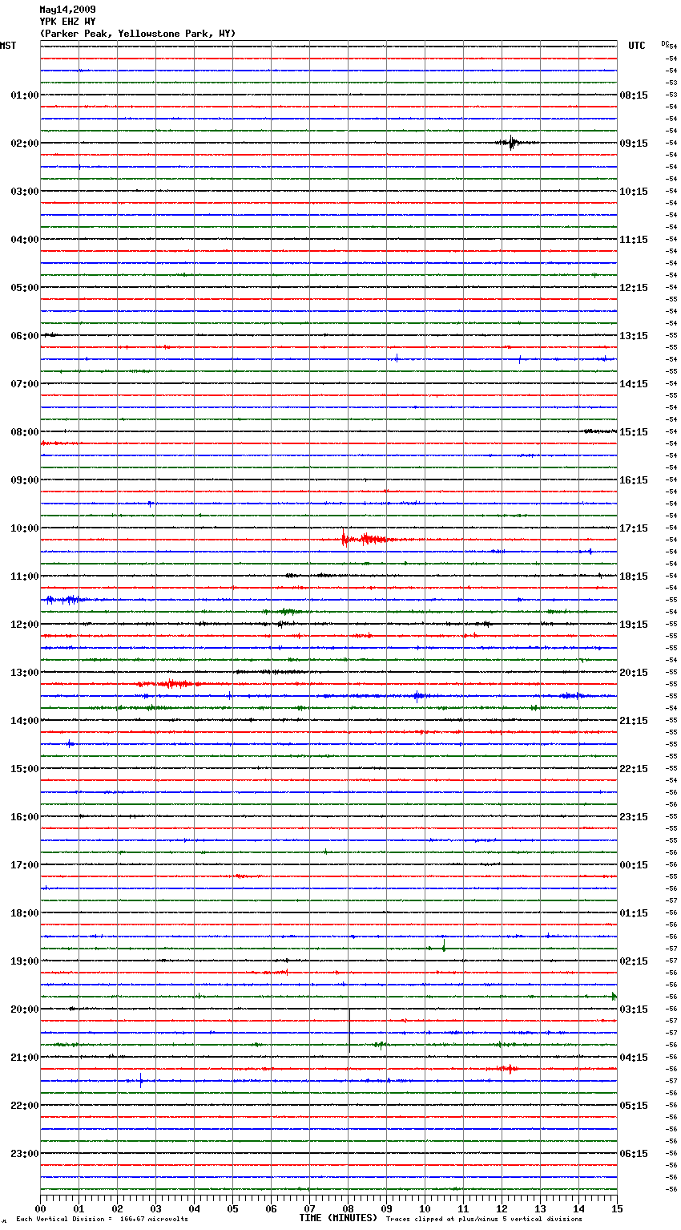Select the 06:00 MST hour label
The image size is (681, 1230).
(x=24, y=336)
